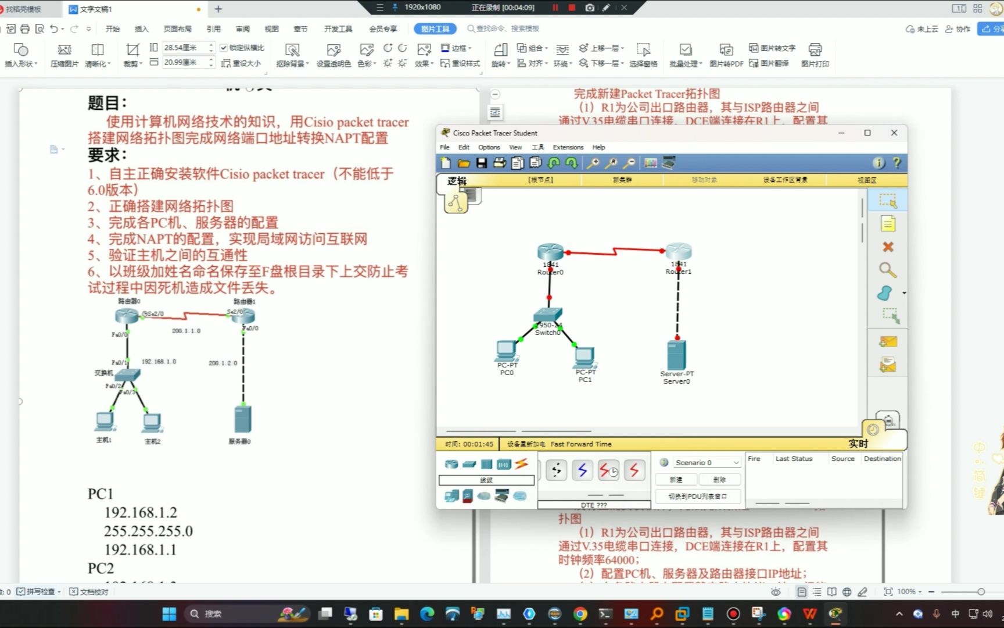
Task: Zoom out on the Packet Tracer workspace
Action: 629,163
